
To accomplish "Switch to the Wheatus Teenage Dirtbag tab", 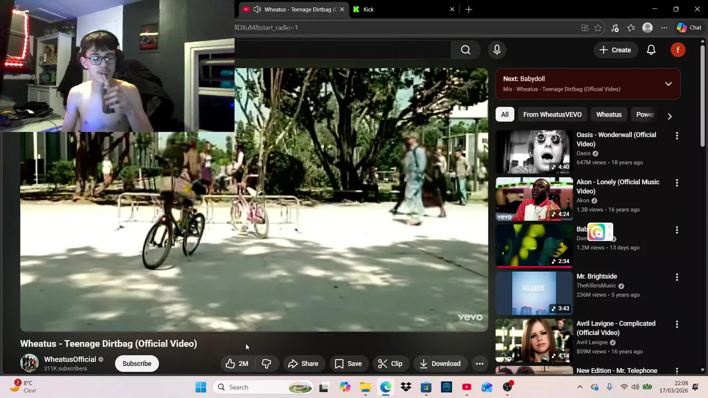I will [x=294, y=9].
